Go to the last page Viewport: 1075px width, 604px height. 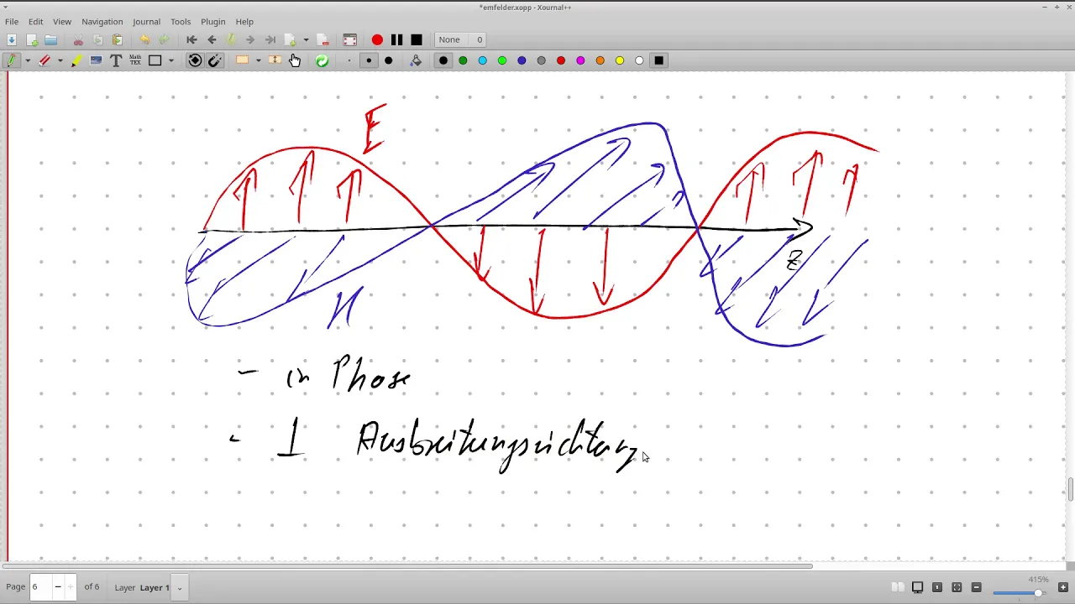pyautogui.click(x=270, y=39)
